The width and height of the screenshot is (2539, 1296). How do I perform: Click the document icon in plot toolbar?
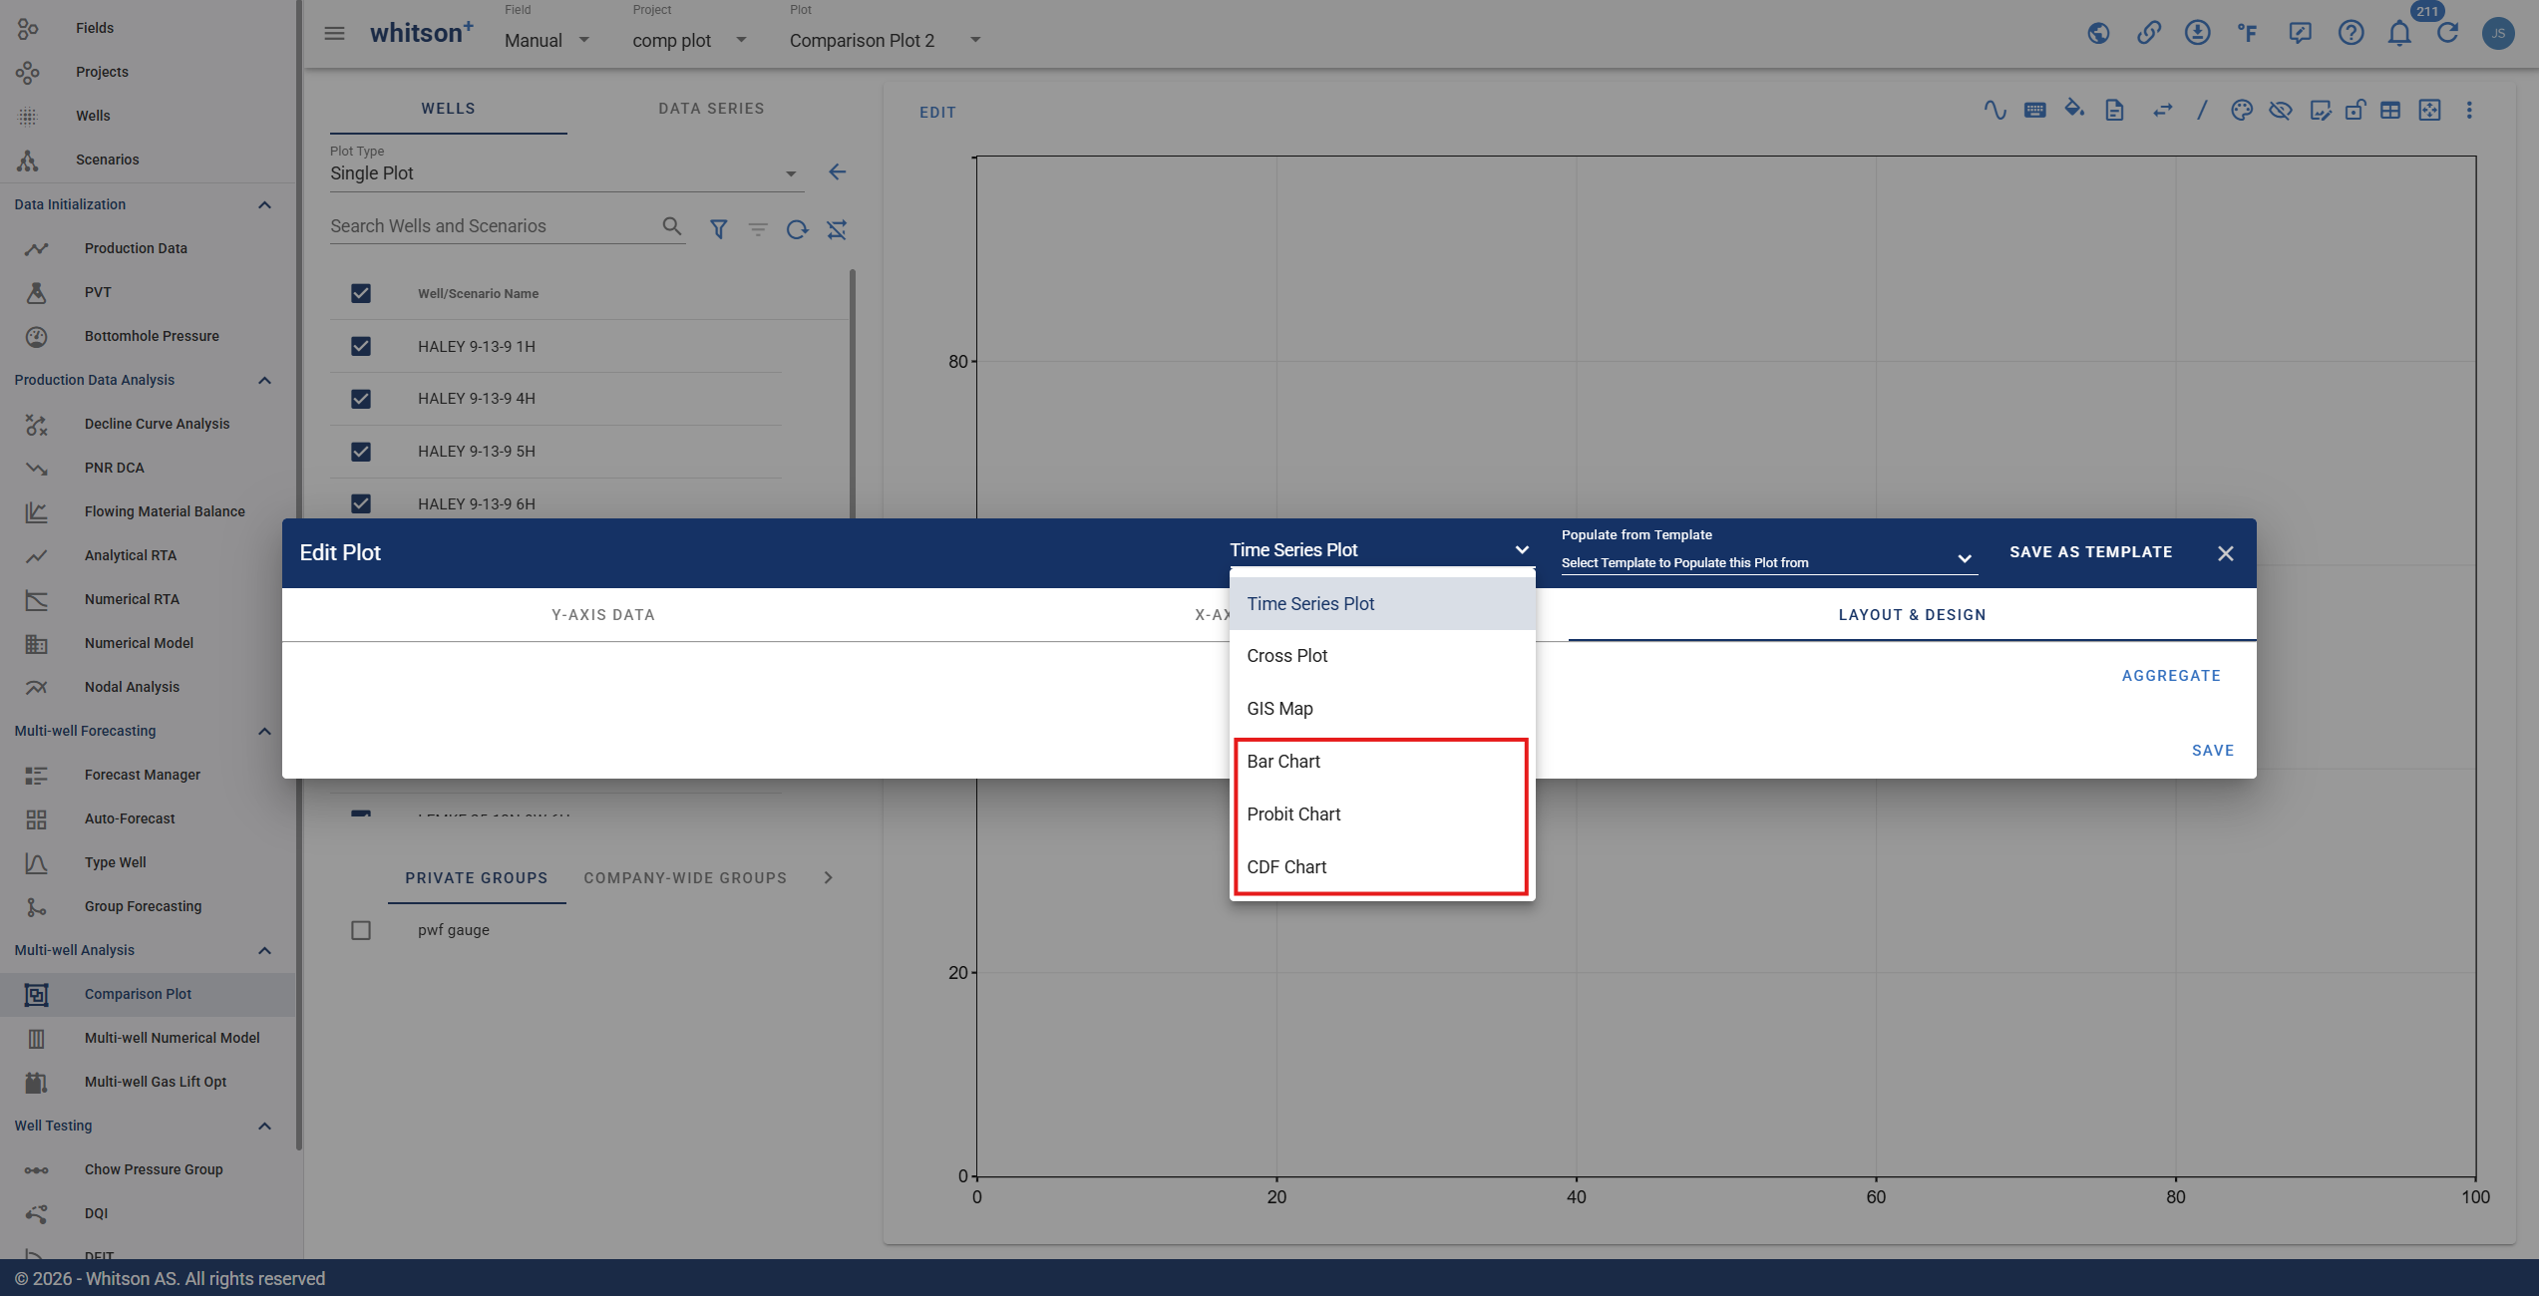(x=2114, y=110)
